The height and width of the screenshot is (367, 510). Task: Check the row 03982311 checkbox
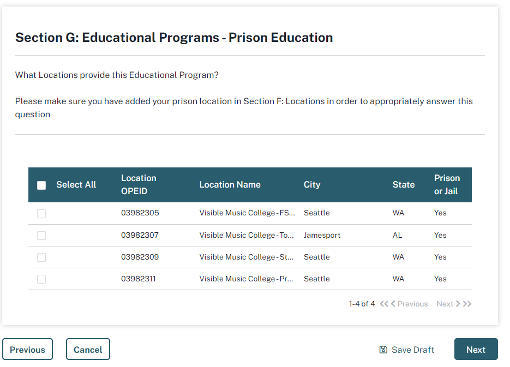pyautogui.click(x=41, y=279)
